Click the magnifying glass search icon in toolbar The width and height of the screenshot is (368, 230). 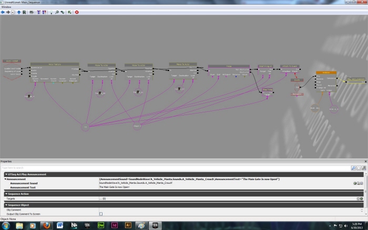[57, 12]
